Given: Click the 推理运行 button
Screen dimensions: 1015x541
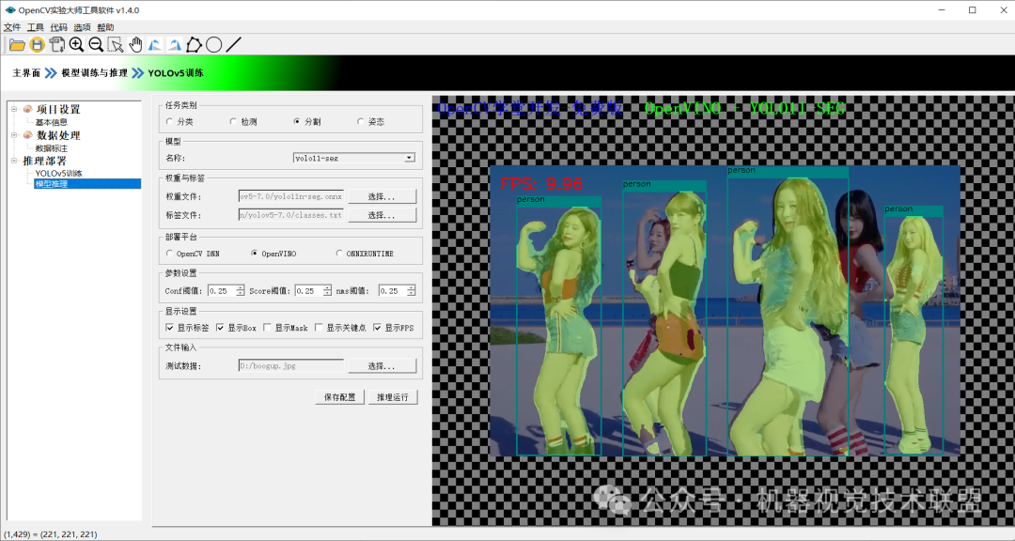Looking at the screenshot, I should click(x=393, y=396).
